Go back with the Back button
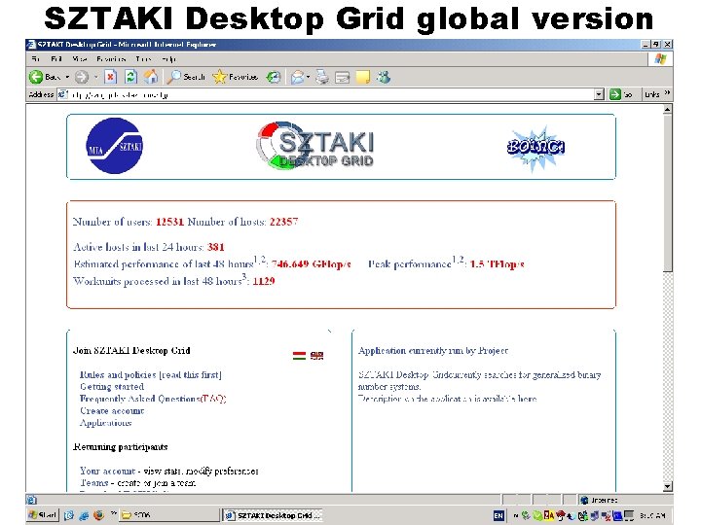Screen dimensions: 701x525 pyautogui.click(x=45, y=77)
